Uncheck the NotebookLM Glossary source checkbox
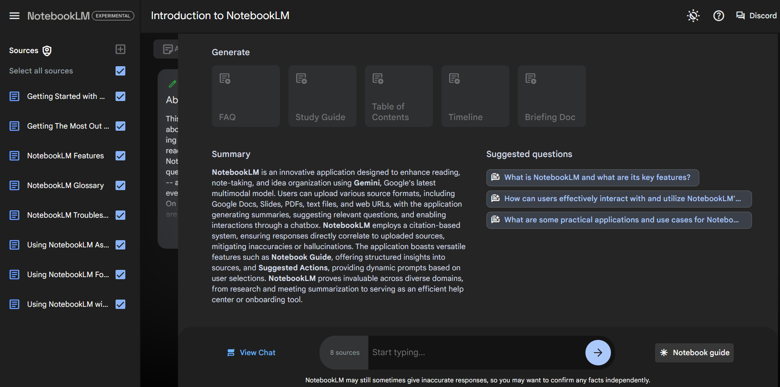The image size is (780, 387). coord(121,185)
